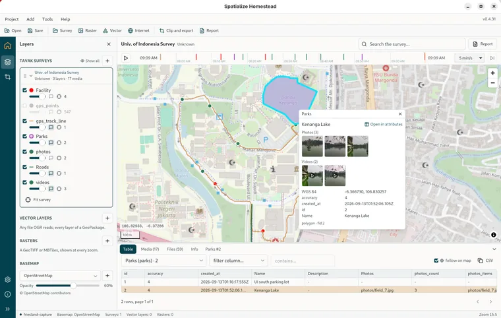
Task: Open the Project menu
Action: [x=12, y=19]
